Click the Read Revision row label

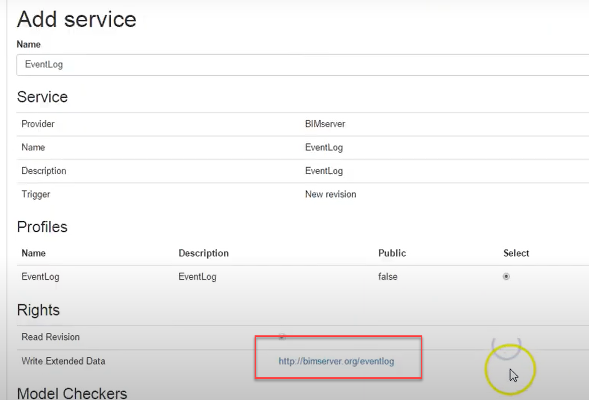51,336
